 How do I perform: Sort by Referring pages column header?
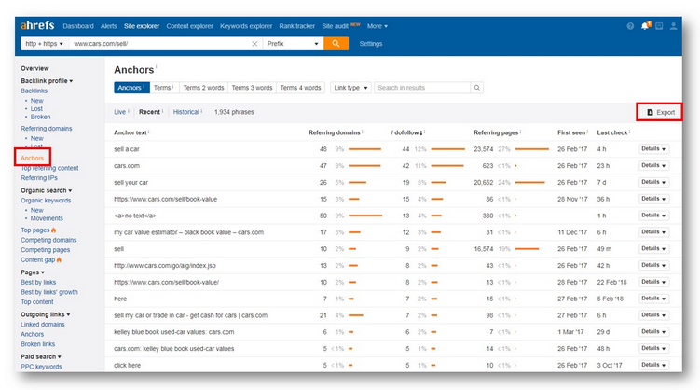496,132
